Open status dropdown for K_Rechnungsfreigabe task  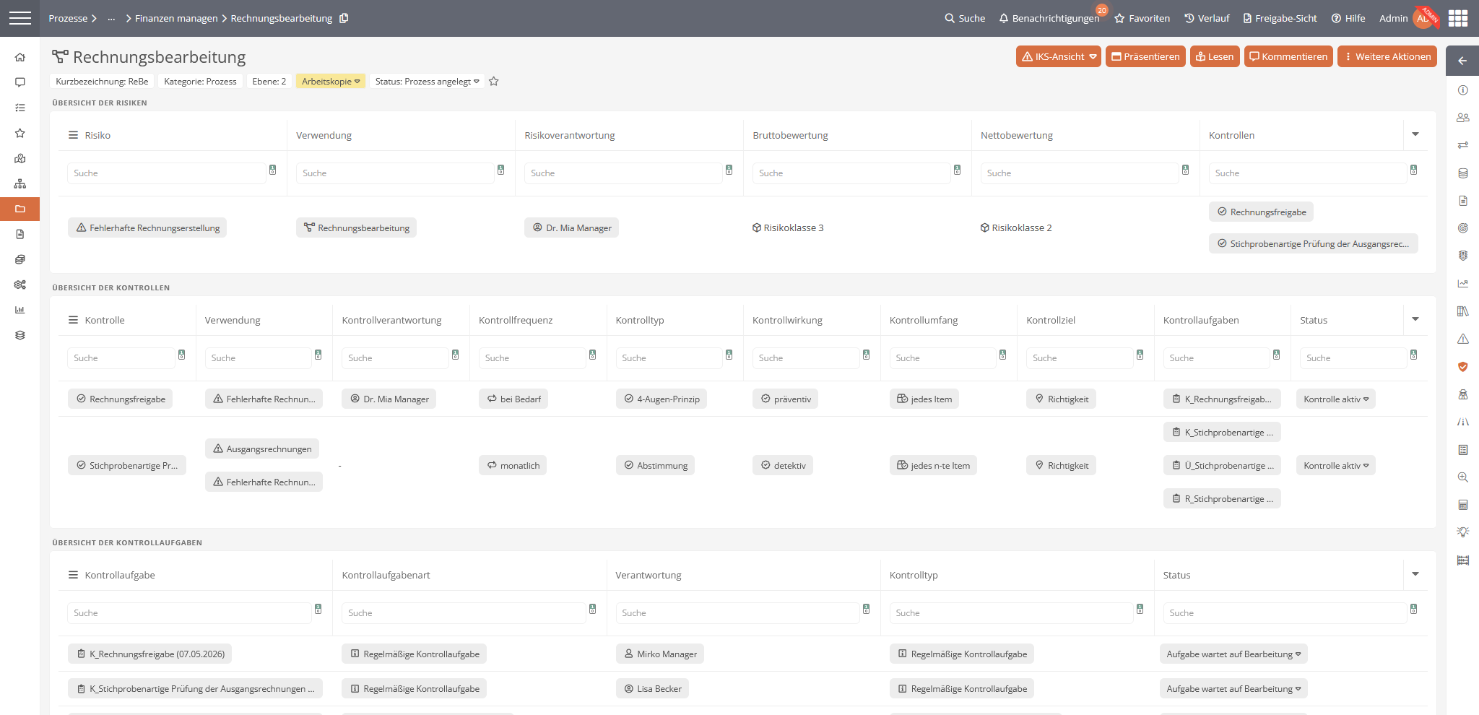click(1233, 654)
